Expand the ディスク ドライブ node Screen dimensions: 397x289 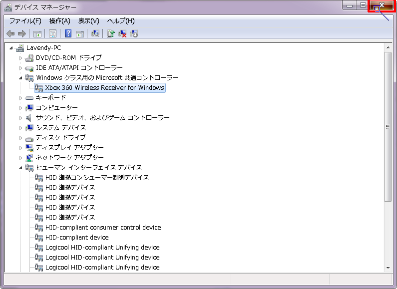[x=20, y=138]
